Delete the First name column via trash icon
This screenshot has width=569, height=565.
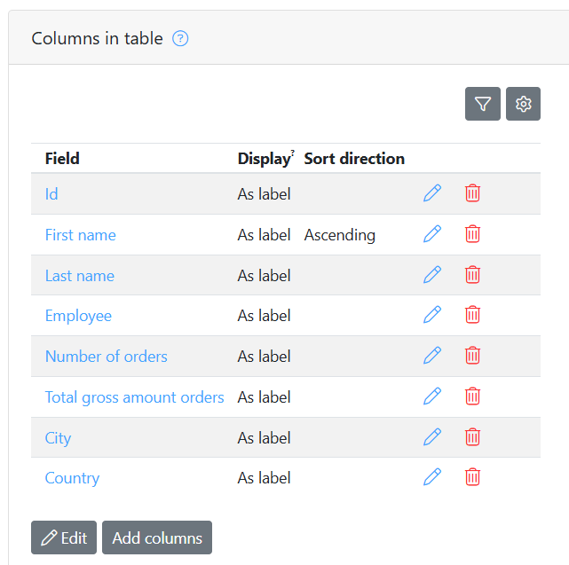pyautogui.click(x=473, y=234)
